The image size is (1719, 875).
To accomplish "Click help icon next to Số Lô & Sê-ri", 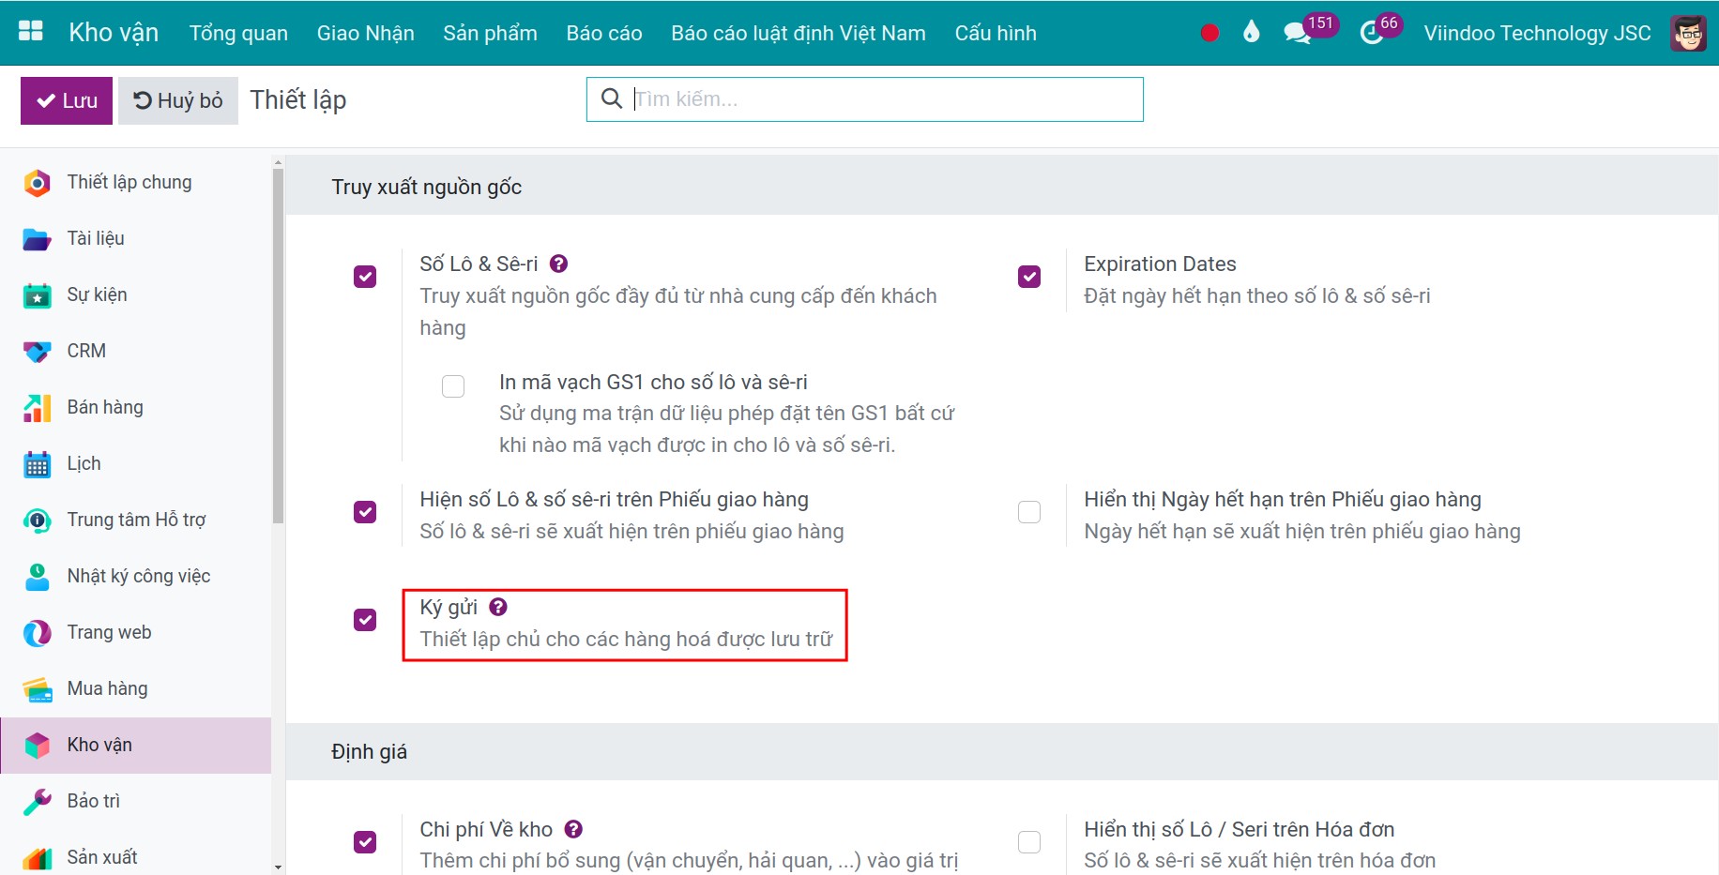I will tap(558, 264).
